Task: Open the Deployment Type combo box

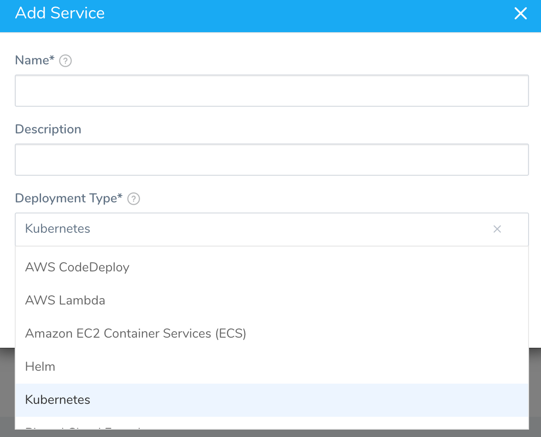Action: 271,230
